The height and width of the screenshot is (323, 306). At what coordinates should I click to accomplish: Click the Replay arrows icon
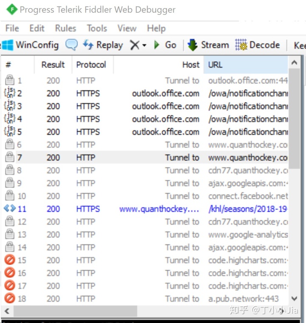[88, 45]
